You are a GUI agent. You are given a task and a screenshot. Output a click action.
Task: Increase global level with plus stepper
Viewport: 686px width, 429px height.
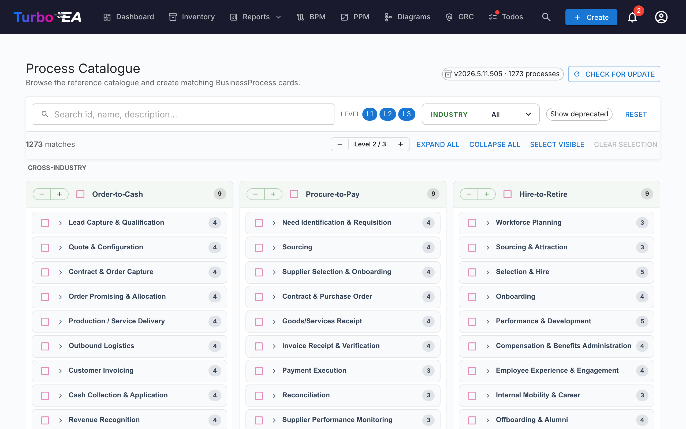tap(401, 145)
